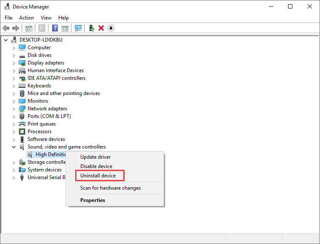
Task: Click Show/Hide Console Tree toolbar icon
Action: pos(29,28)
